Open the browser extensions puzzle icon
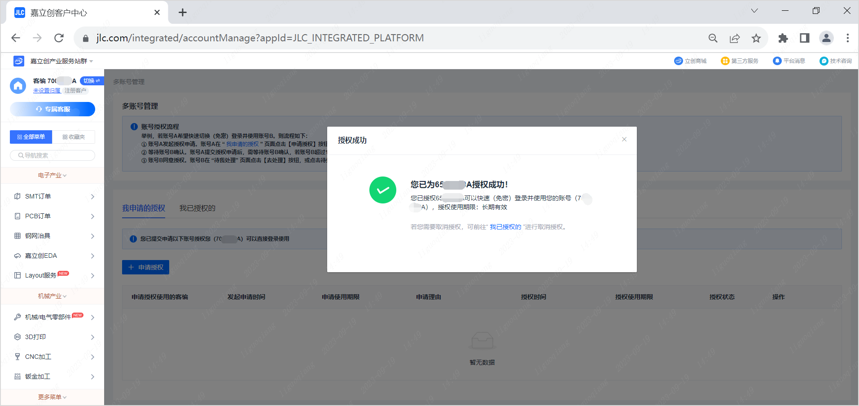This screenshot has width=859, height=406. tap(783, 38)
